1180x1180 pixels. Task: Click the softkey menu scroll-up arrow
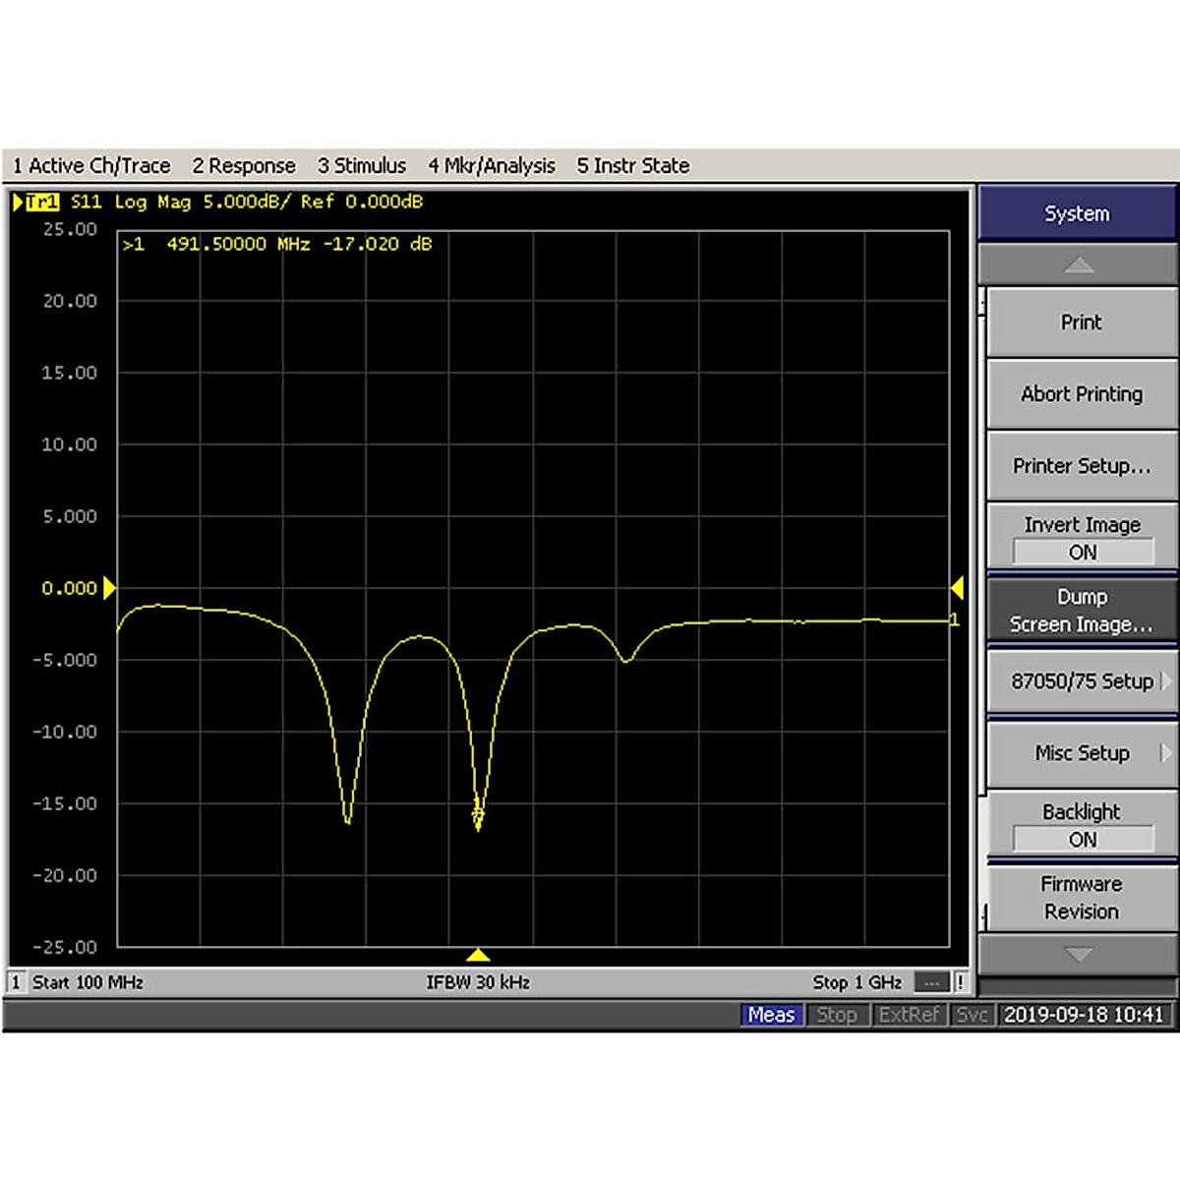coord(1078,265)
